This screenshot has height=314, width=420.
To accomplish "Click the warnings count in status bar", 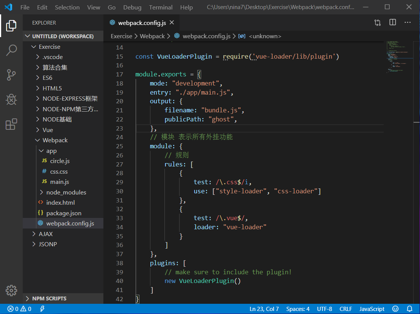I will pyautogui.click(x=26, y=309).
